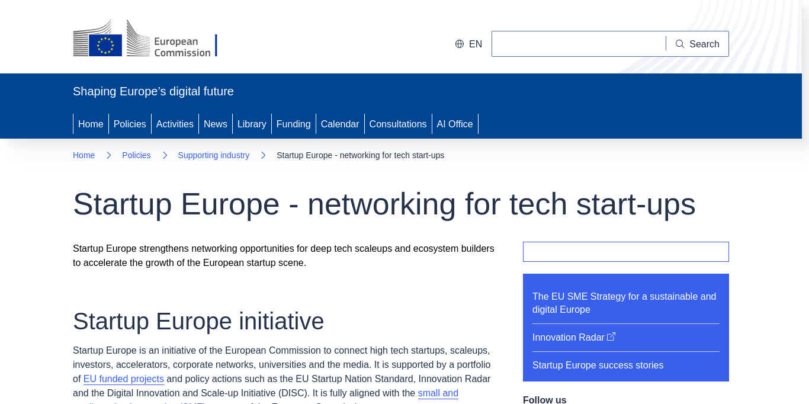This screenshot has width=809, height=404.
Task: Click the external link icon beside Innovation Radar
Action: [x=611, y=336]
